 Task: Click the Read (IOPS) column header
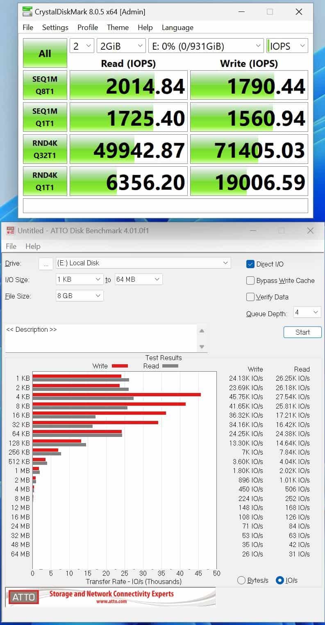(128, 63)
